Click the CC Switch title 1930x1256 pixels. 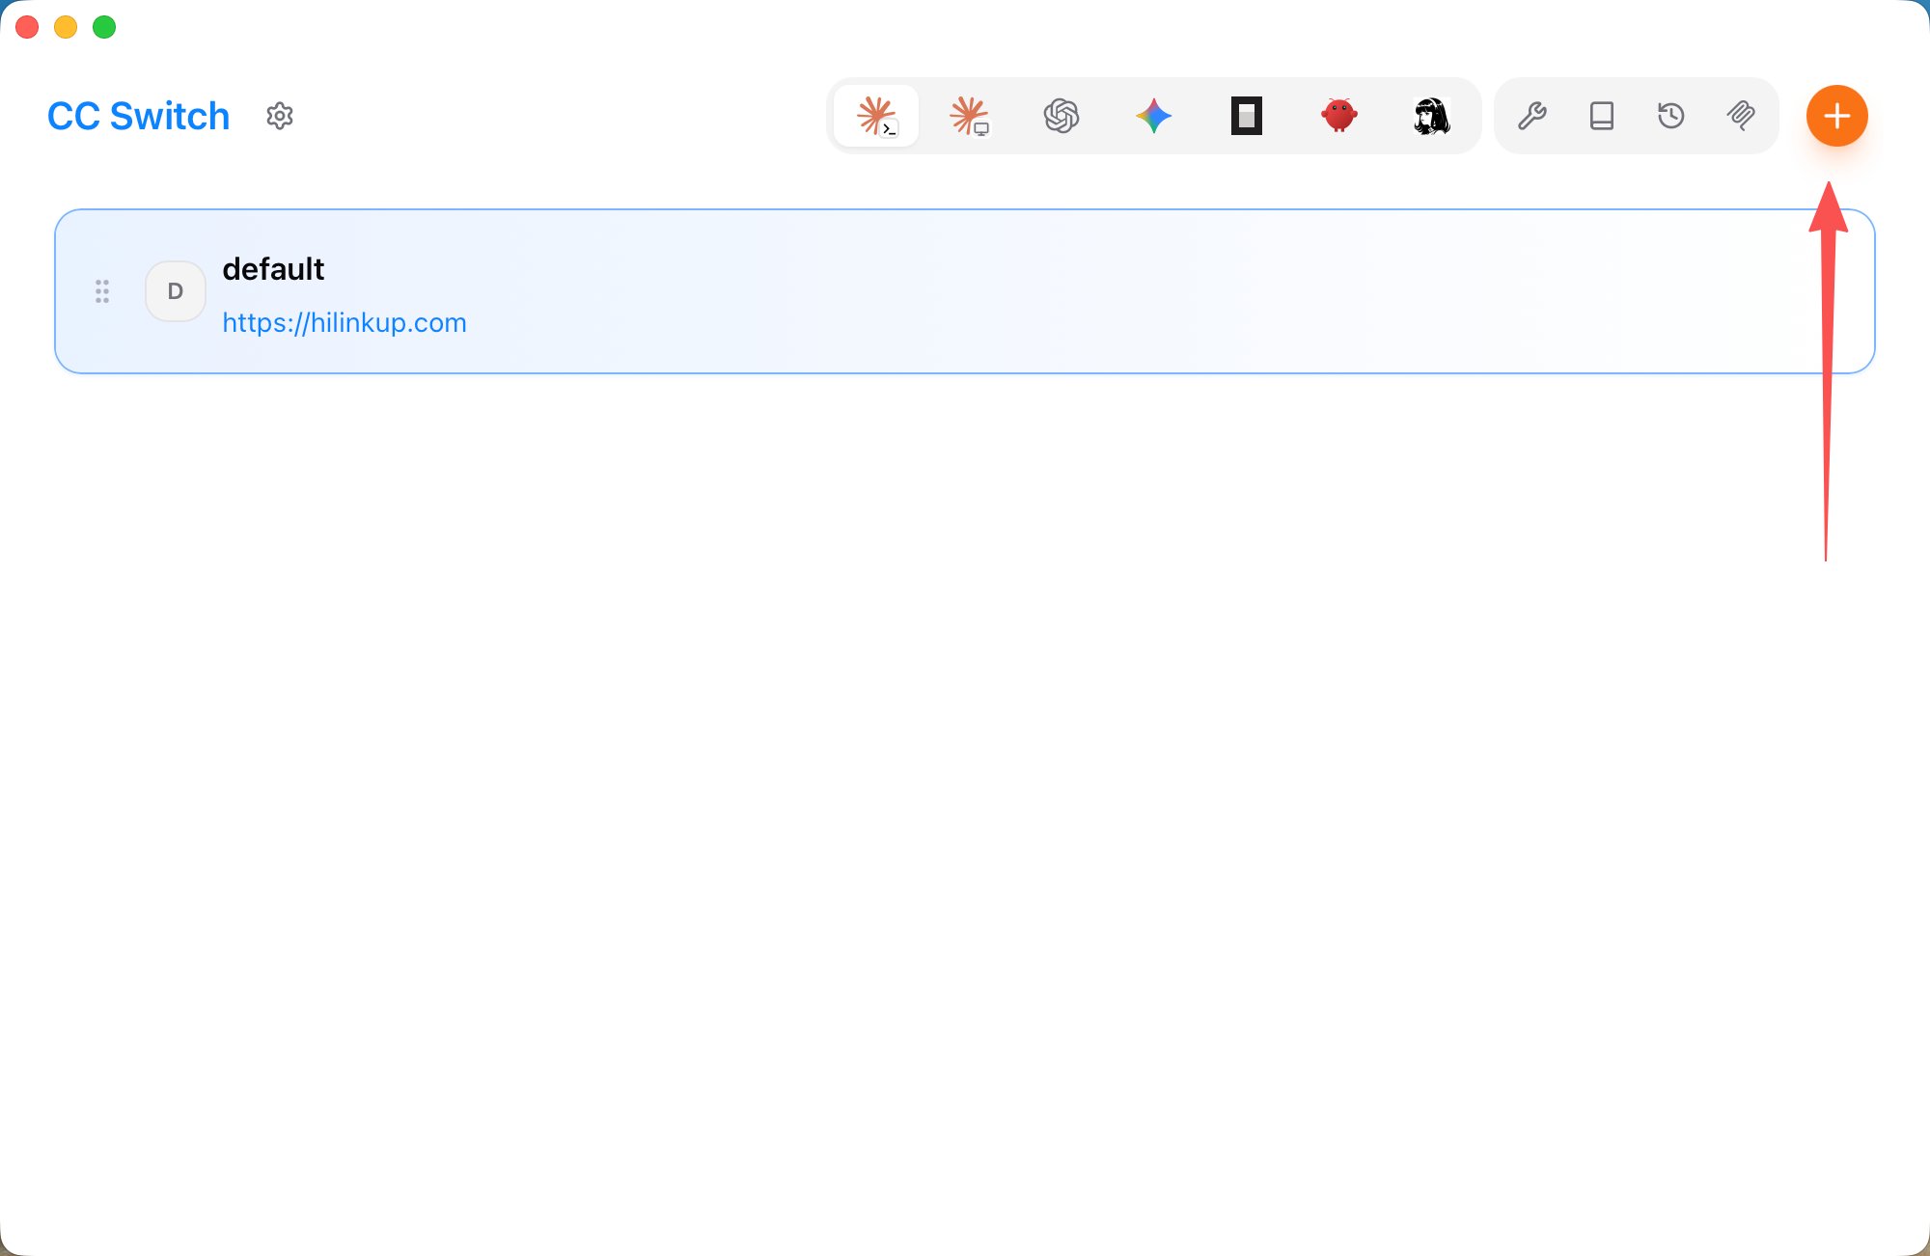138,116
